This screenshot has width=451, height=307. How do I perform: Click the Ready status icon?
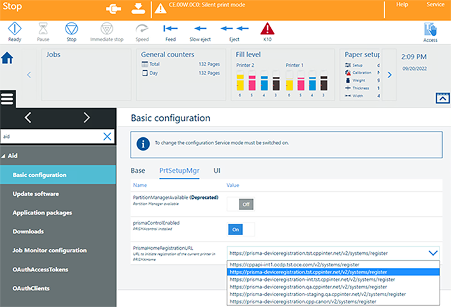pyautogui.click(x=14, y=29)
